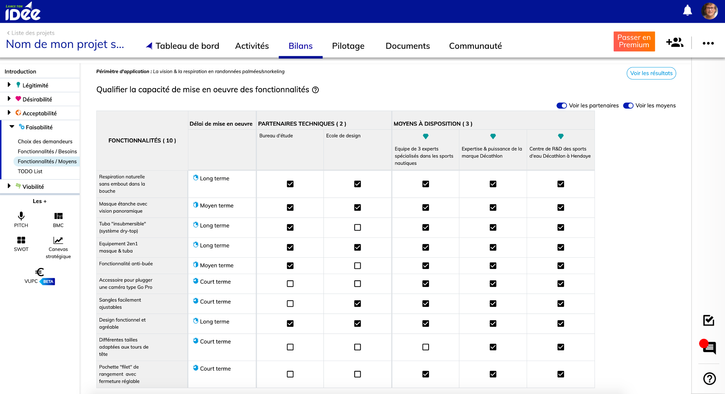
Task: Select the Bilans tab
Action: click(x=300, y=46)
